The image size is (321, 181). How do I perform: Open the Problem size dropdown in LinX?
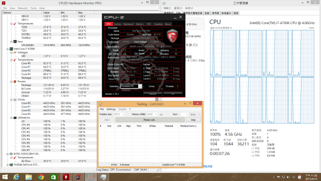pyautogui.click(x=123, y=114)
